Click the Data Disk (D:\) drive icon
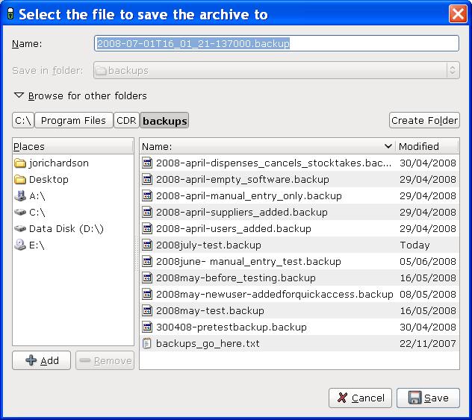This screenshot has height=420, width=472. click(x=20, y=228)
